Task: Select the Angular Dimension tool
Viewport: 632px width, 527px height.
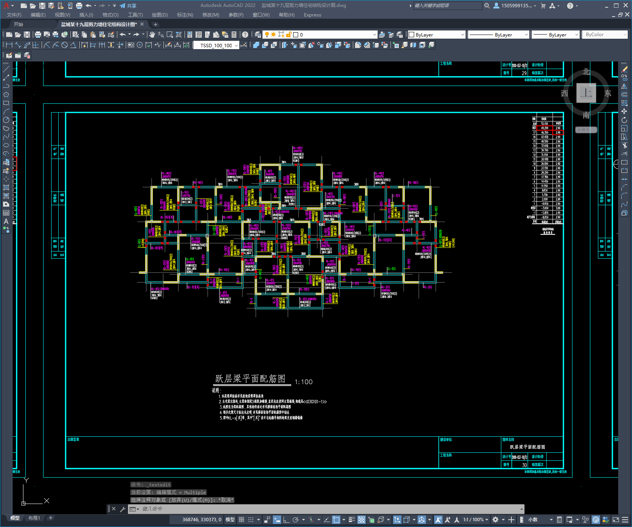Action: tap(73, 45)
